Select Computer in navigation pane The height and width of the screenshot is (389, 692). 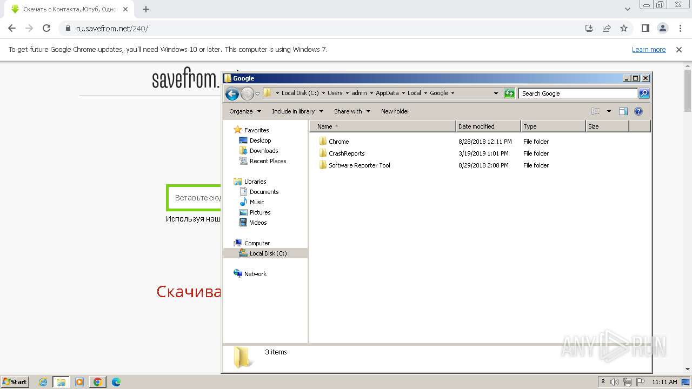(x=257, y=243)
